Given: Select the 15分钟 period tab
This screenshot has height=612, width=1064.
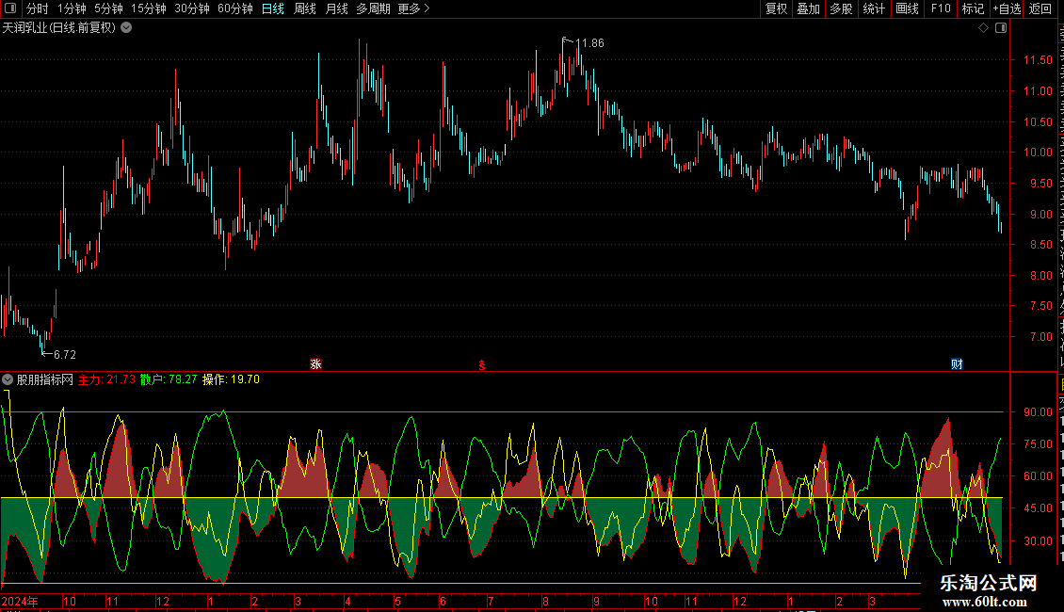Looking at the screenshot, I should point(149,8).
